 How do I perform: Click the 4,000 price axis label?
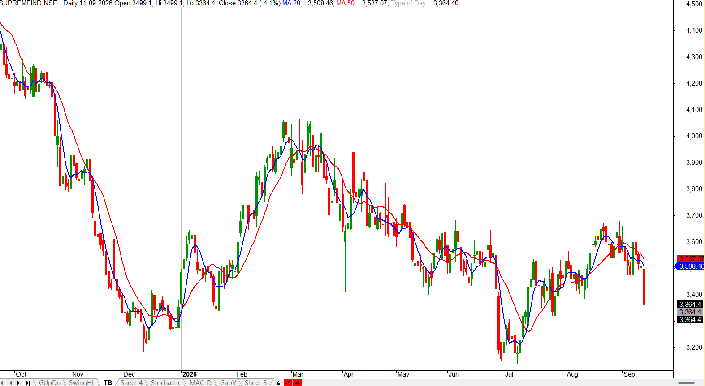point(694,136)
